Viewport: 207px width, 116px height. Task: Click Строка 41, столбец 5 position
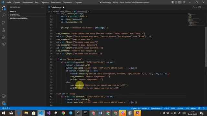140,108
